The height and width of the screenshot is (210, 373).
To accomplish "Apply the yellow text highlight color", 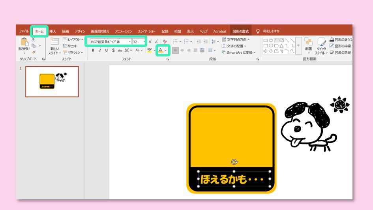I will (149, 50).
